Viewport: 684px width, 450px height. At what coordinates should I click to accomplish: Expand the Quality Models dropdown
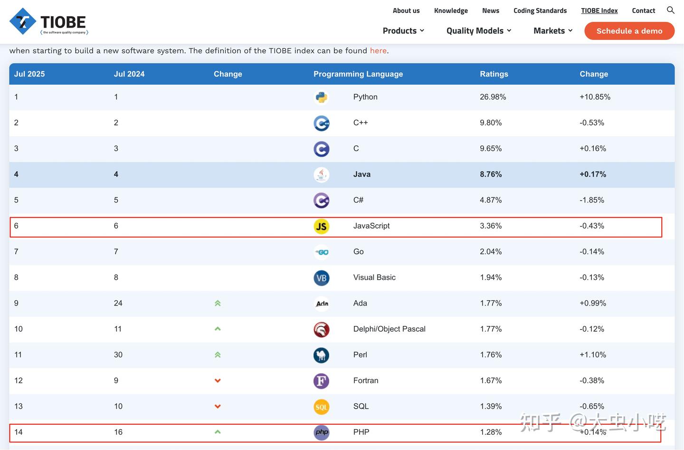click(x=479, y=31)
